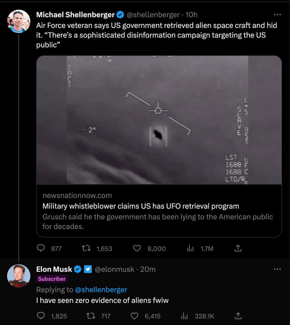
Task: Reply to Elon Musk's tweet
Action: point(41,316)
